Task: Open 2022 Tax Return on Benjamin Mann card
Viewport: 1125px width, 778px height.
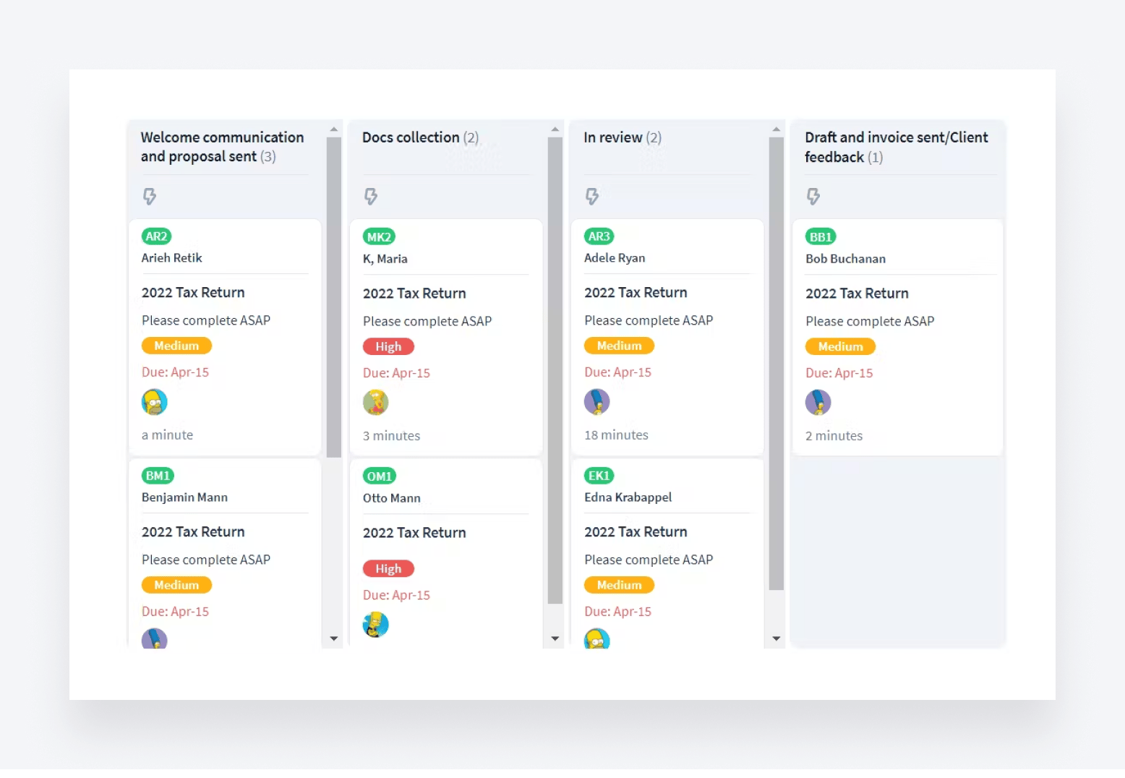Action: (193, 532)
